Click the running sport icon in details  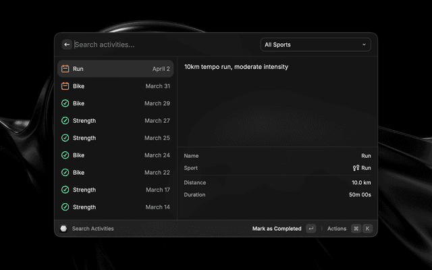coord(356,168)
